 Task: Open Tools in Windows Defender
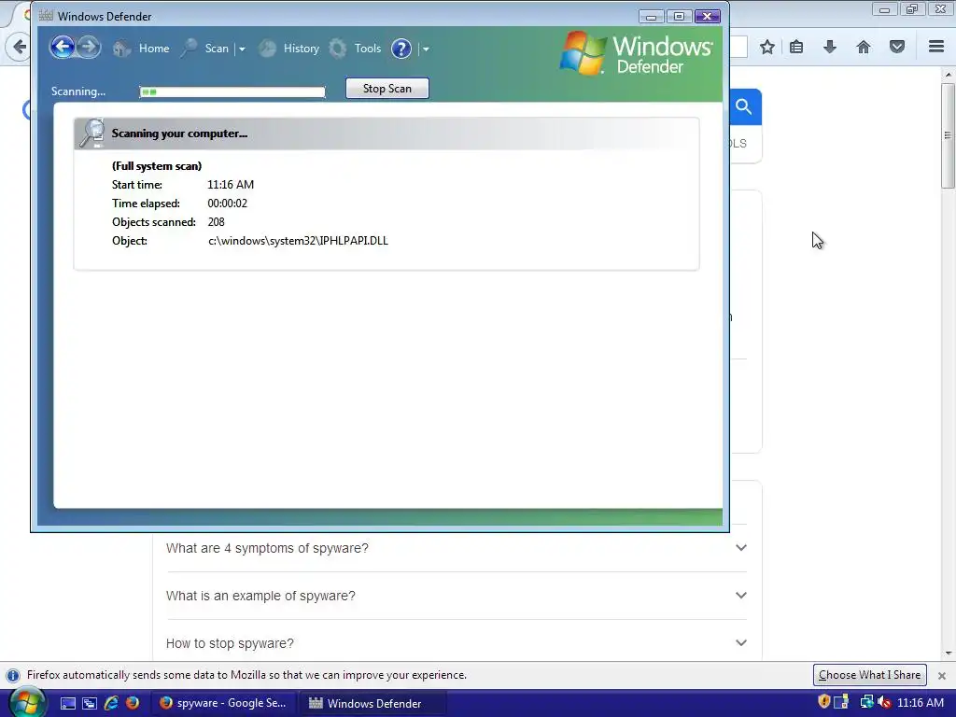coord(368,49)
